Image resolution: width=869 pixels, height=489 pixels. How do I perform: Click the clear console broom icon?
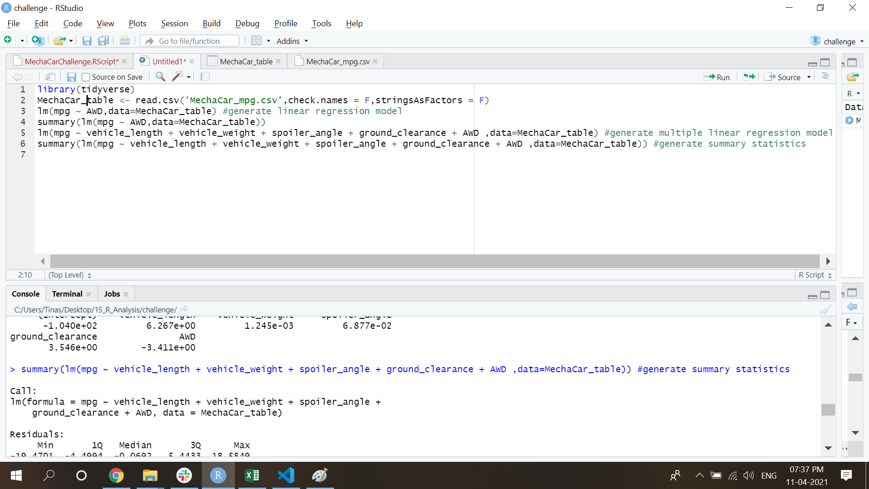[826, 309]
